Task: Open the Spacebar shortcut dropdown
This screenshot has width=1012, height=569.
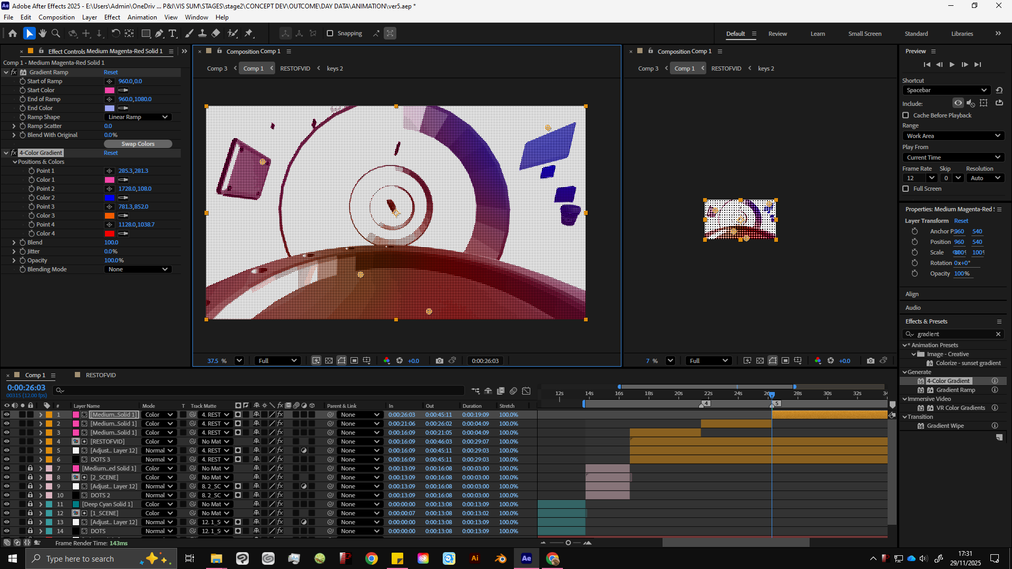Action: [x=947, y=90]
